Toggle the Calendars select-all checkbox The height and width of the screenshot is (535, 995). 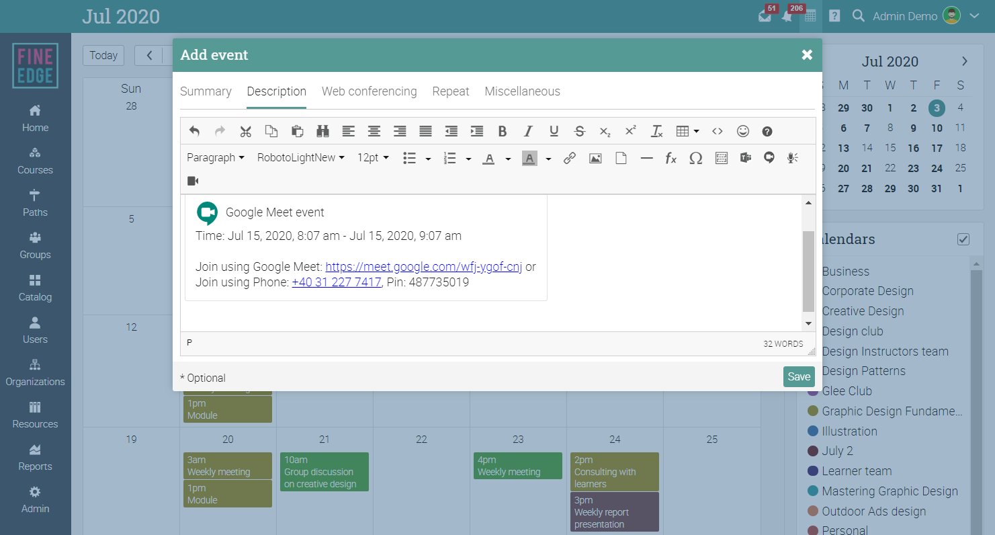(963, 239)
